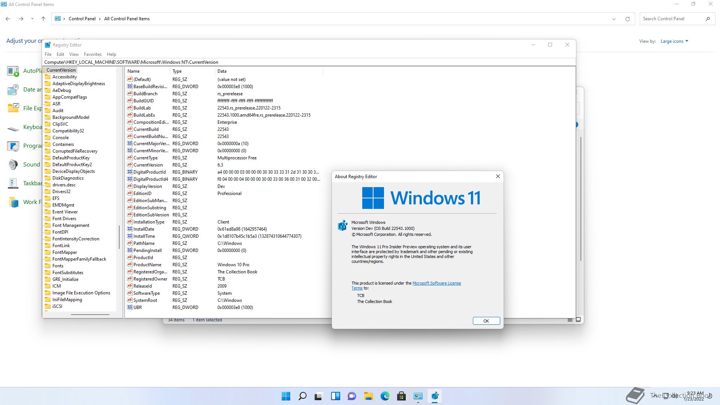
Task: Select the CurrentVersion tree key
Action: [61, 70]
